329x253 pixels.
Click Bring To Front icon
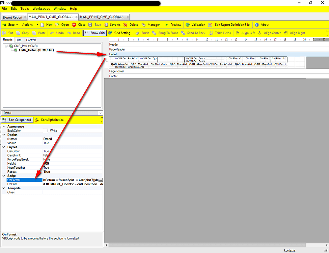tap(154, 33)
